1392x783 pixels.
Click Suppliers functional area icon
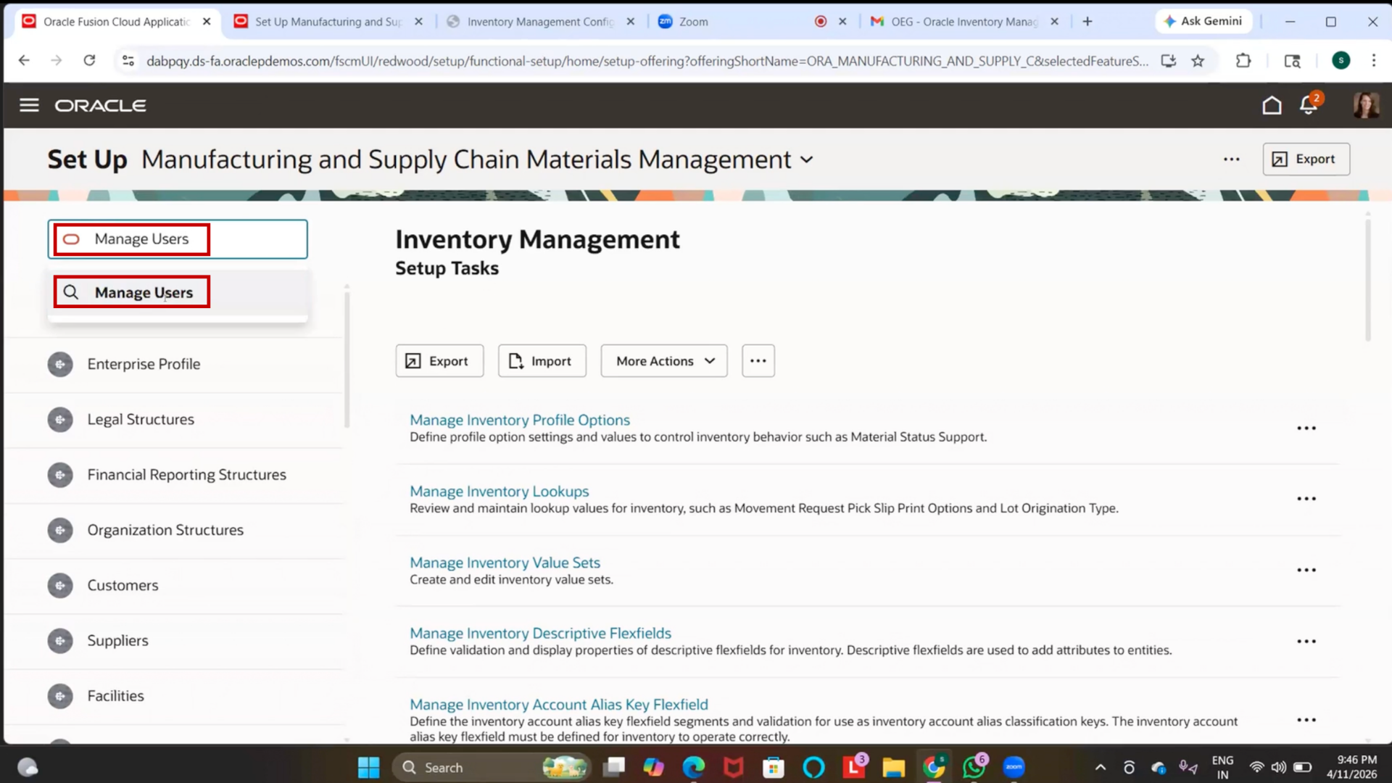tap(60, 641)
